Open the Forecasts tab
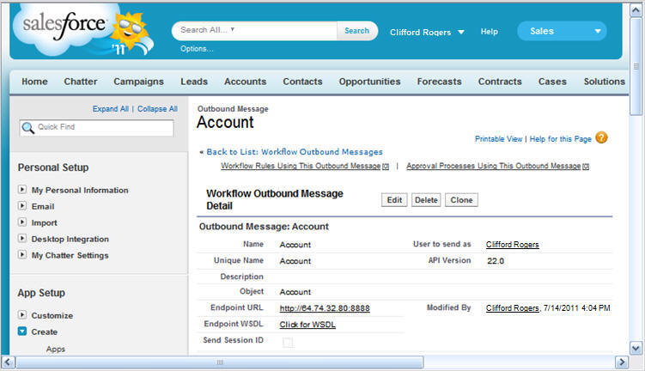 click(440, 82)
